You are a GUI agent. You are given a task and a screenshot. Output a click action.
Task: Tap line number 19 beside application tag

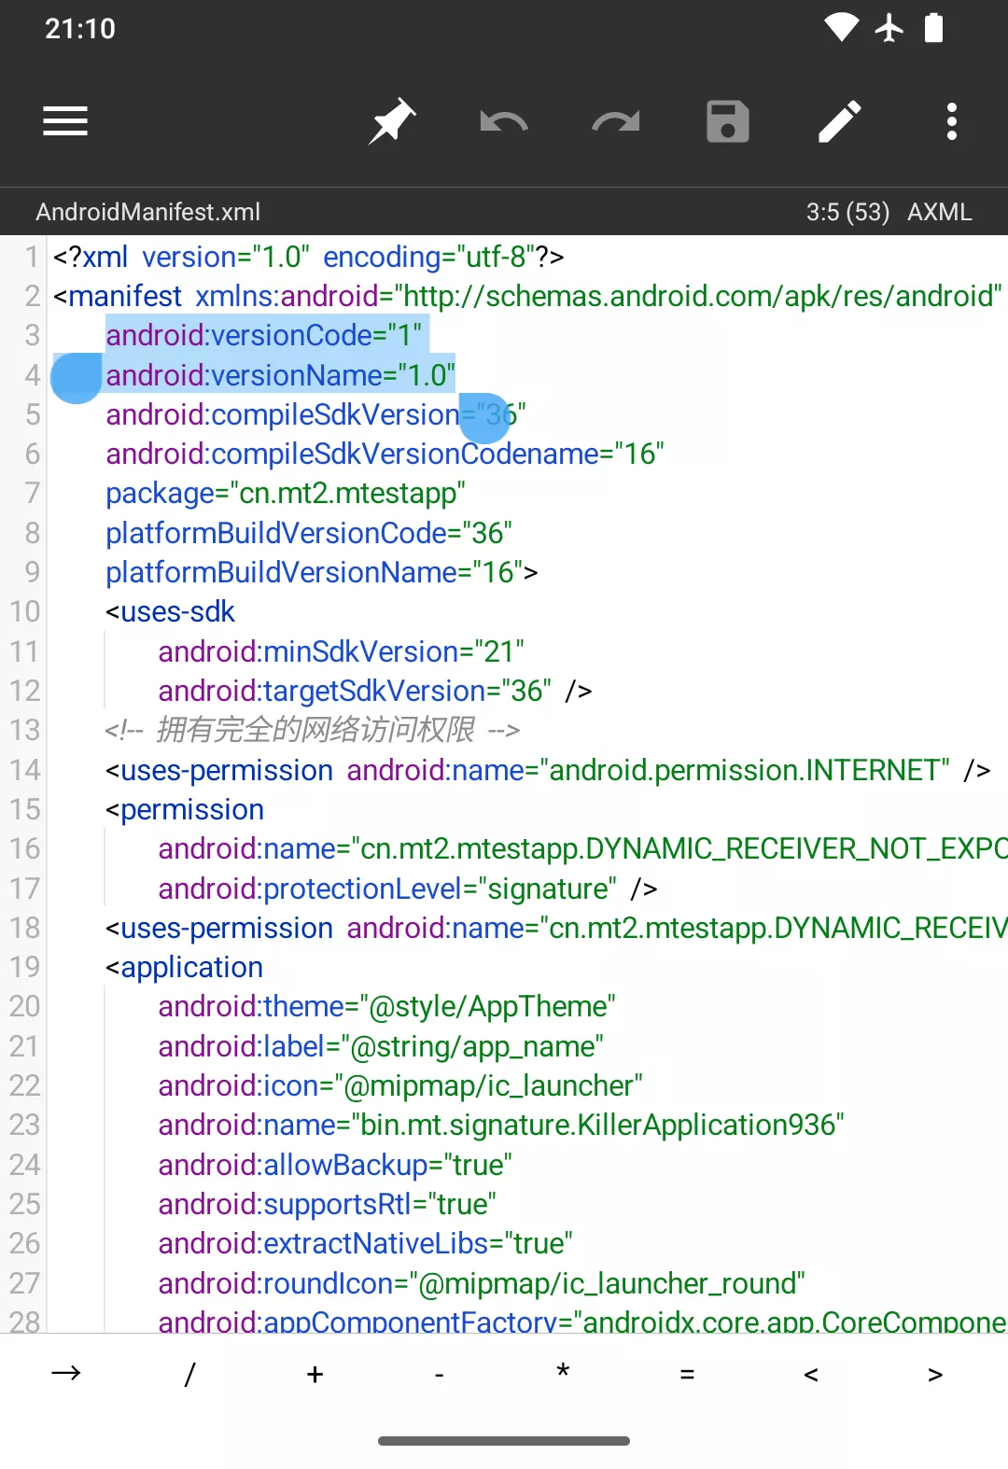pos(25,967)
